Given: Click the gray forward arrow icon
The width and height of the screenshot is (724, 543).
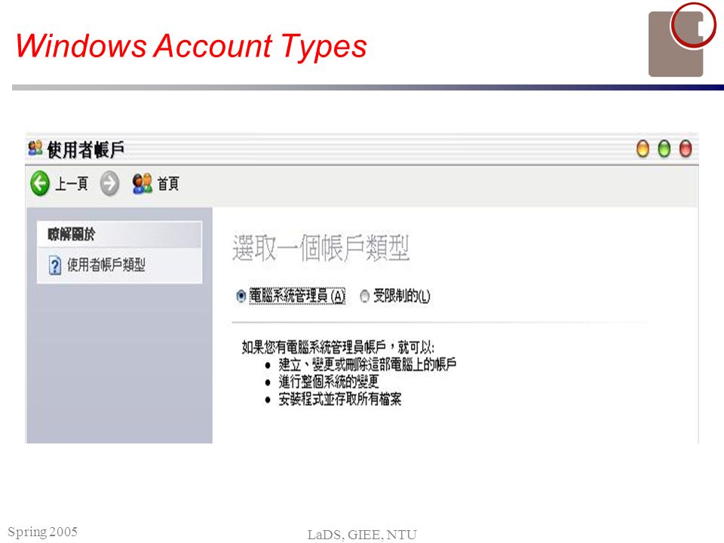Looking at the screenshot, I should point(109,183).
